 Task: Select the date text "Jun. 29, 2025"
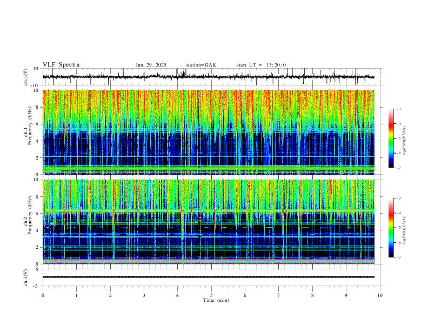(x=151, y=65)
